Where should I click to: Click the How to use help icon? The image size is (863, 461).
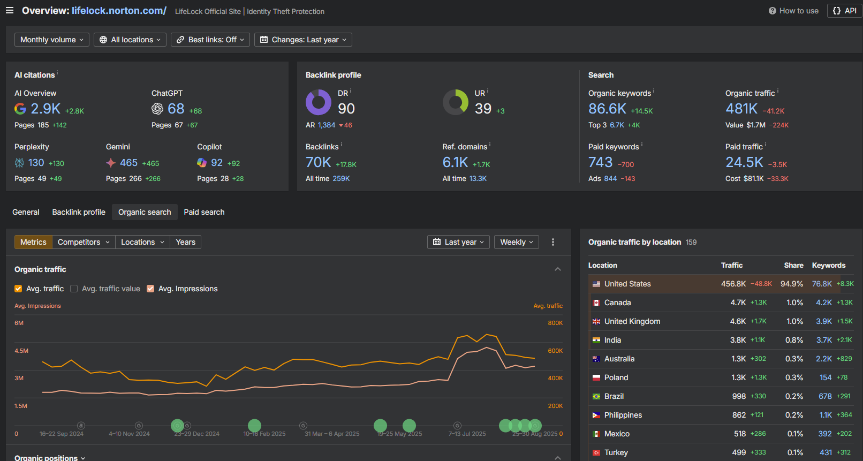pos(772,11)
